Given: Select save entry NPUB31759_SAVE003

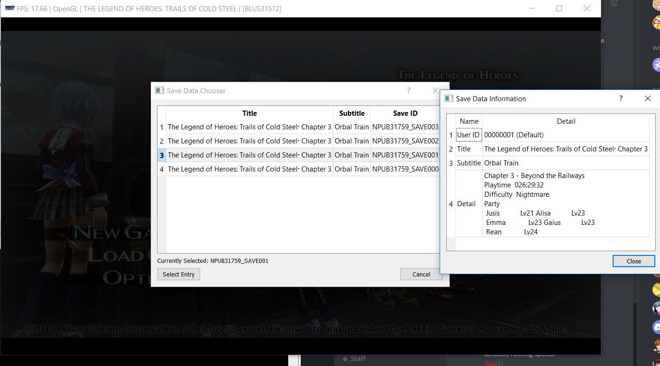Looking at the screenshot, I should tap(405, 127).
